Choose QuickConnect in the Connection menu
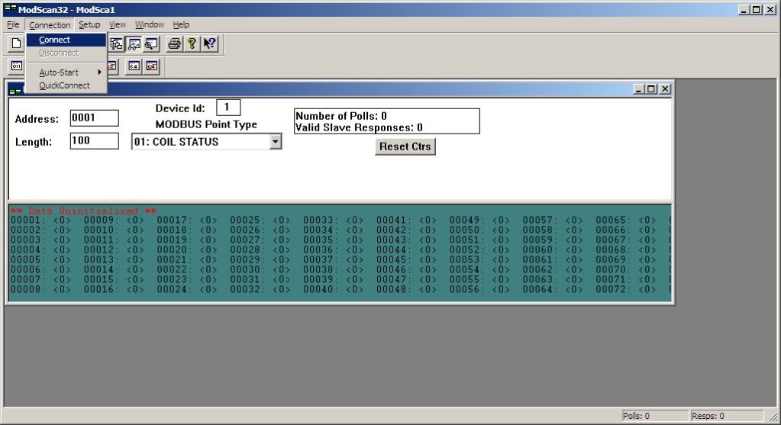This screenshot has width=781, height=425. 66,85
